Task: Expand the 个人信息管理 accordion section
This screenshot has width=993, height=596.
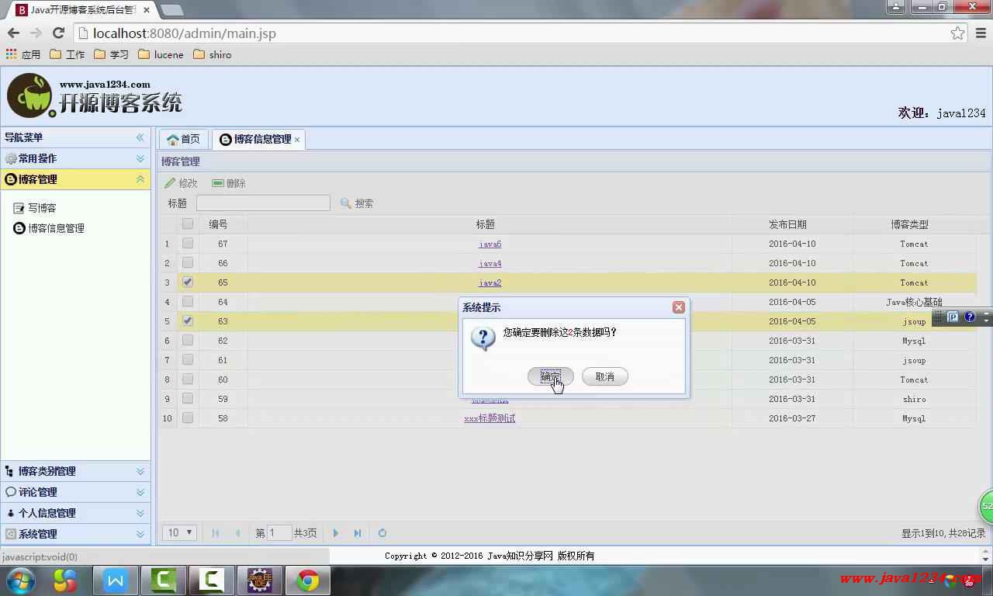Action: point(75,513)
